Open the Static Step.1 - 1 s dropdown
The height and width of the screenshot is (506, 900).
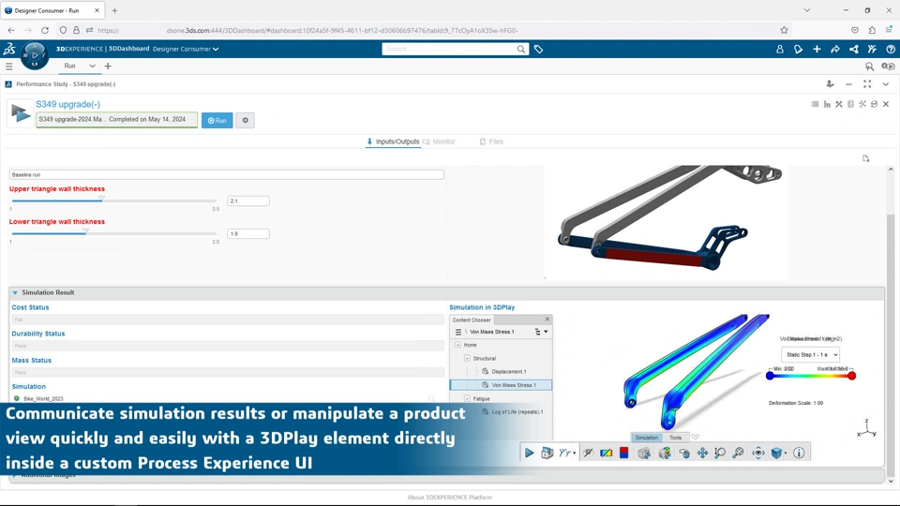pos(810,354)
